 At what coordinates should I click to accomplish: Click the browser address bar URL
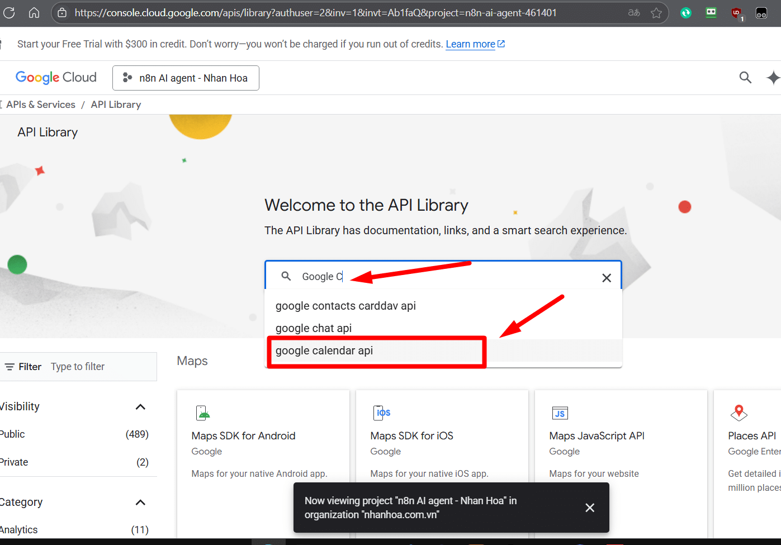pyautogui.click(x=316, y=12)
